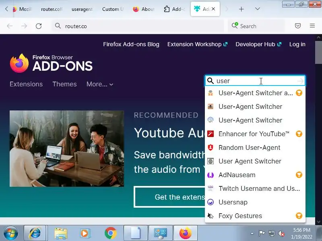The image size is (322, 241).
Task: Click trophy badge on Enhancer for YouTube row
Action: click(x=299, y=134)
